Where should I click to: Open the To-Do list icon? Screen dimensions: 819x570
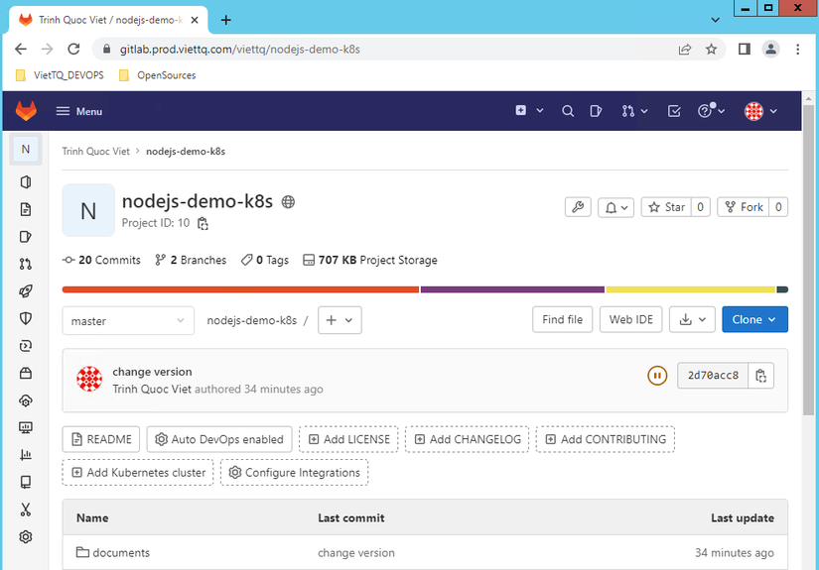point(674,111)
